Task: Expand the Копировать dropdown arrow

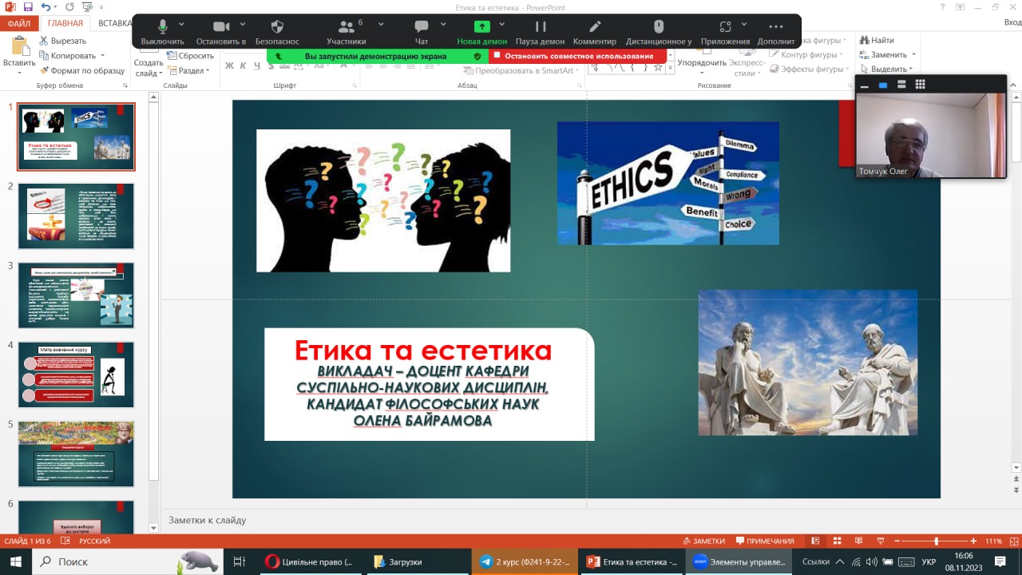Action: (x=102, y=56)
